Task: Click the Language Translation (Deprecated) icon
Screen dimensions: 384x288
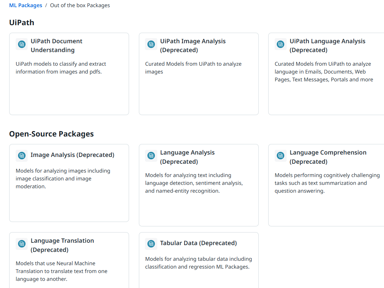Action: pyautogui.click(x=21, y=244)
